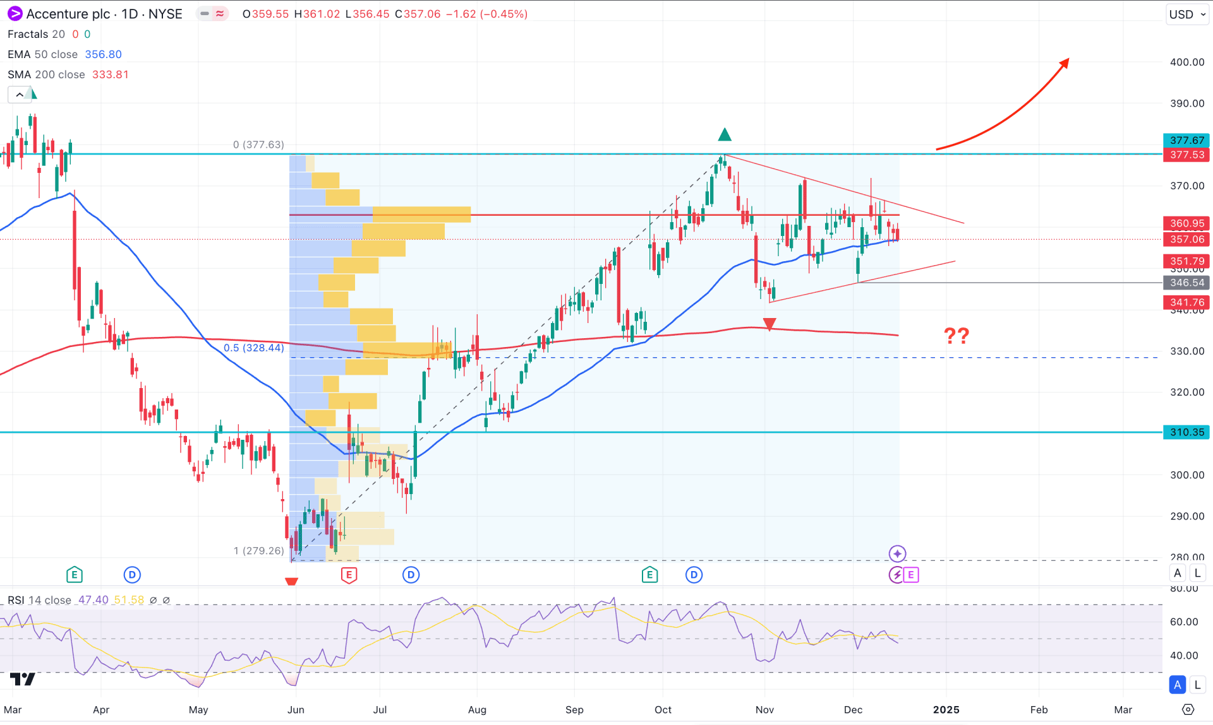1213x725 pixels.
Task: Click the 0 (377.63) Fibonacci level label
Action: click(258, 144)
